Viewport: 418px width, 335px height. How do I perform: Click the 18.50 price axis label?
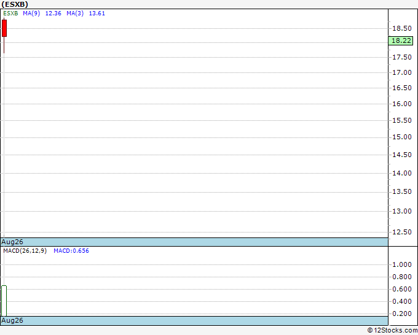[x=402, y=28]
